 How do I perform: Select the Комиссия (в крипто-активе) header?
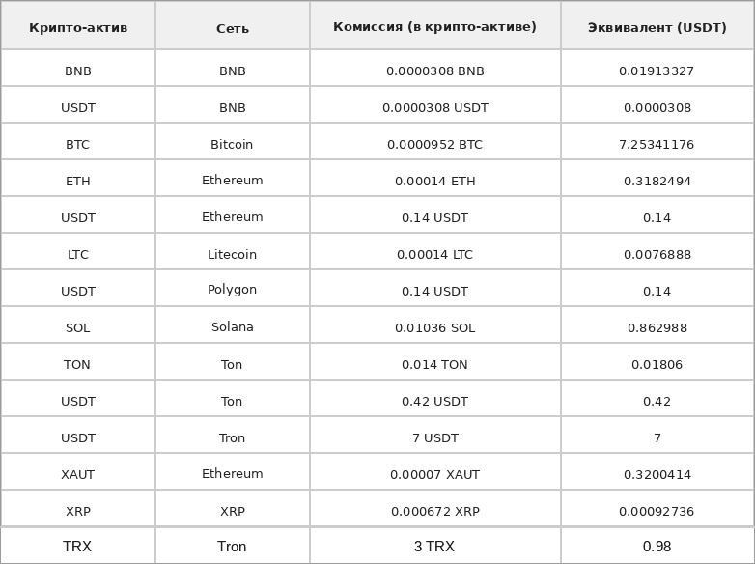(x=434, y=27)
